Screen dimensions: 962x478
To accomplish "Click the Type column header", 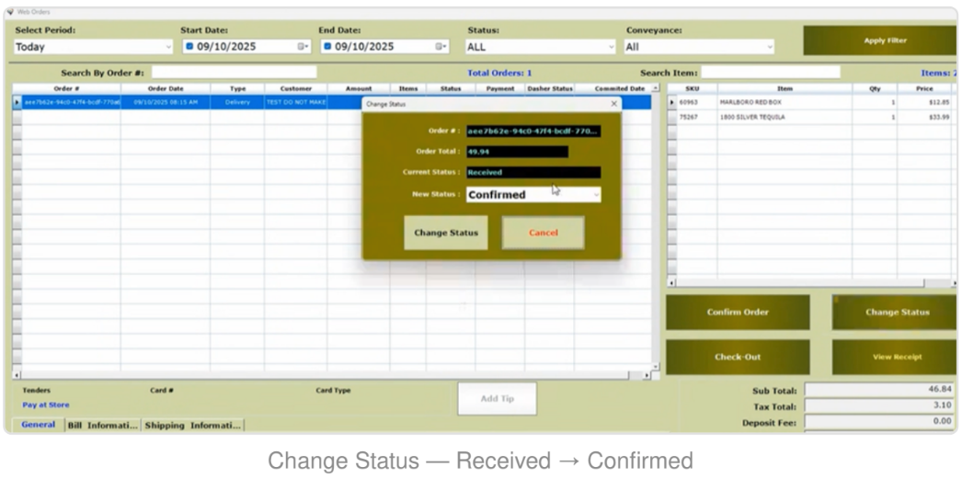I will pyautogui.click(x=237, y=89).
